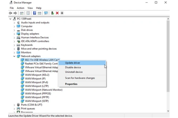
Task: Expand the Print queues chevron
Action: (x=14, y=109)
